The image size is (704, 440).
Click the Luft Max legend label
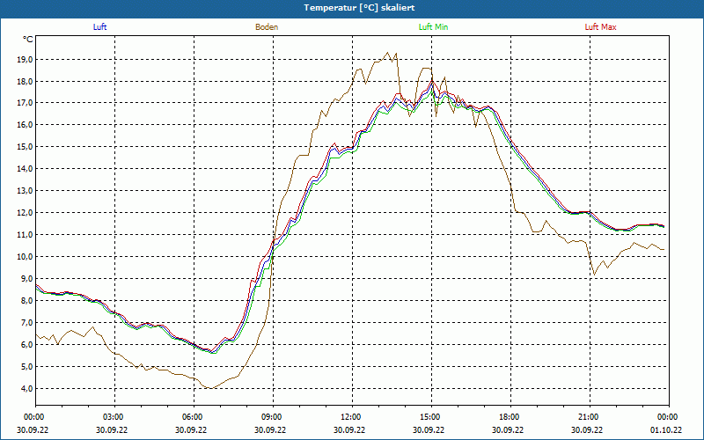pos(600,27)
